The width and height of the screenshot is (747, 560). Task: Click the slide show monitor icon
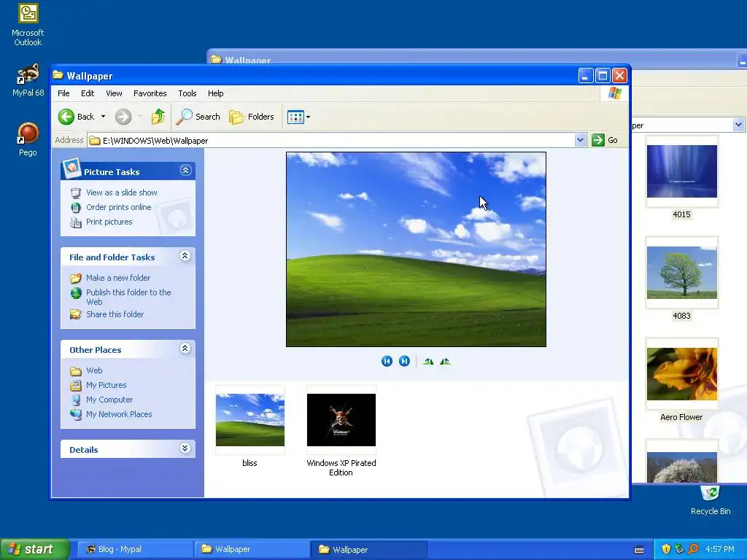76,192
